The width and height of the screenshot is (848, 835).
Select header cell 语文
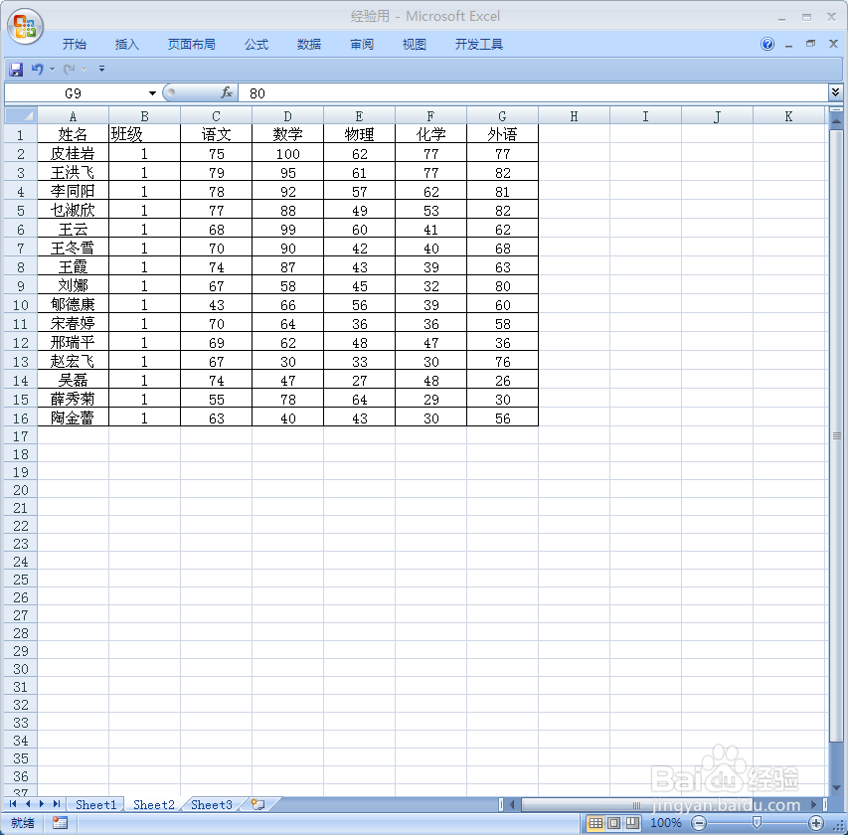(x=216, y=134)
